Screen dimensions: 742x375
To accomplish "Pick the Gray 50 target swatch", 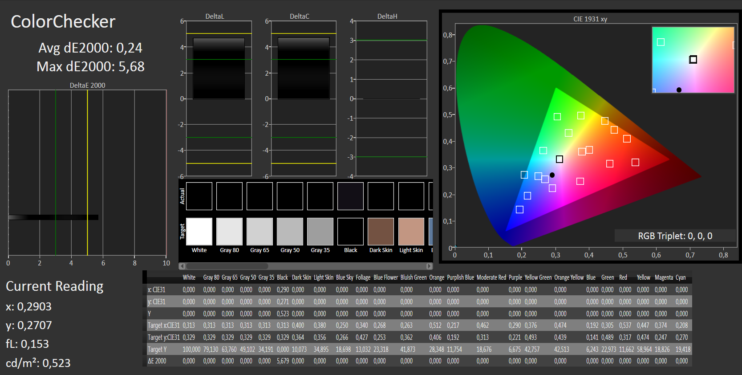I will pos(290,232).
